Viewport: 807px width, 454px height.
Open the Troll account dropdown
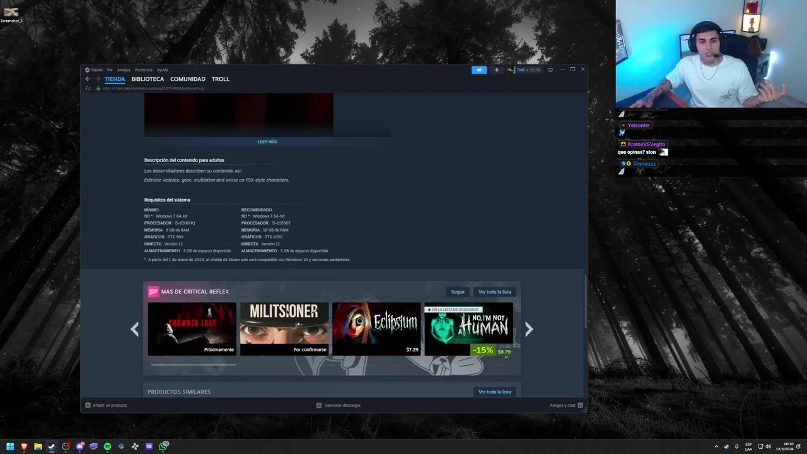(x=525, y=70)
